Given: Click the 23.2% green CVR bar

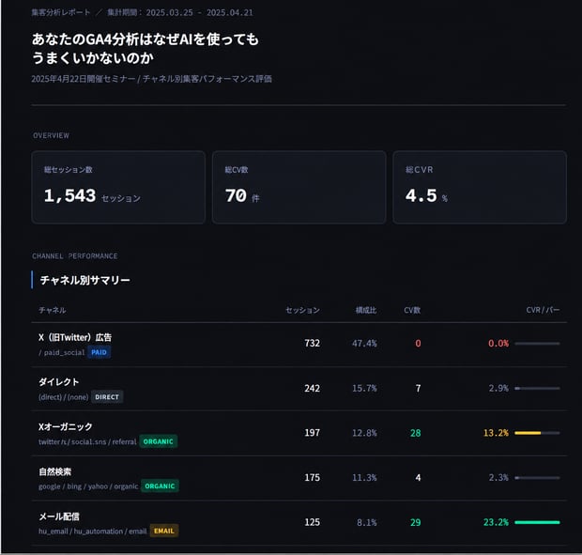Looking at the screenshot, I should [537, 522].
